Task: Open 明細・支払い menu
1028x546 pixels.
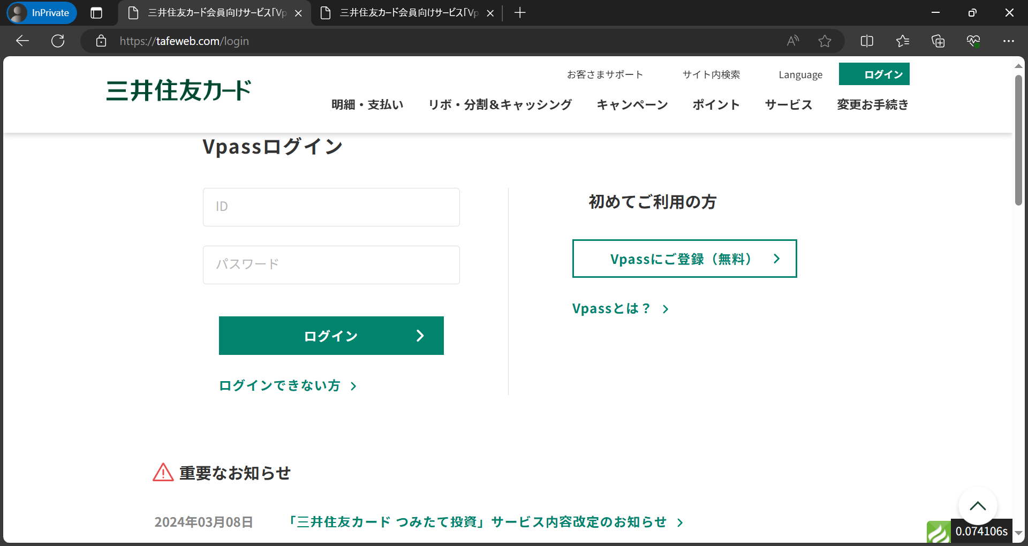Action: pos(367,104)
